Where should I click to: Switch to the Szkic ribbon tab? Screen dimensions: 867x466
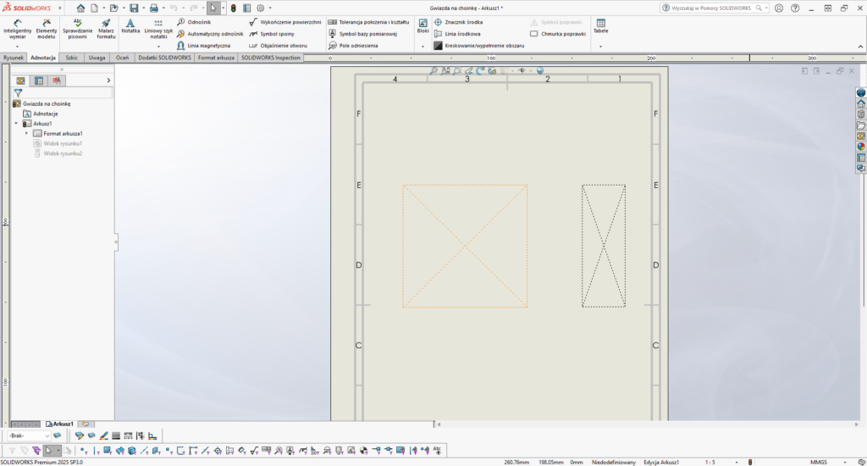click(x=72, y=58)
